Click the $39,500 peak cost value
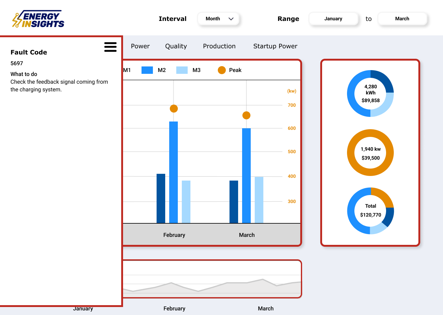 (371, 158)
